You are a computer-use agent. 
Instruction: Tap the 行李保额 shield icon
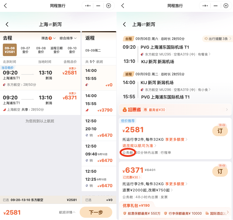point(165,213)
